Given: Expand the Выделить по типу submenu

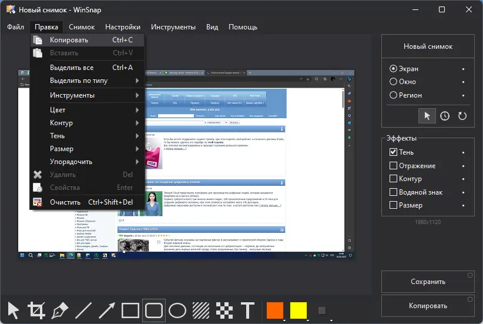Looking at the screenshot, I should click(87, 81).
